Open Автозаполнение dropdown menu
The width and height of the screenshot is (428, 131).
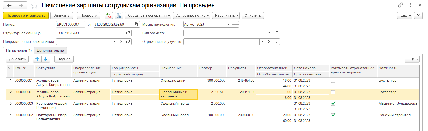click(x=192, y=16)
